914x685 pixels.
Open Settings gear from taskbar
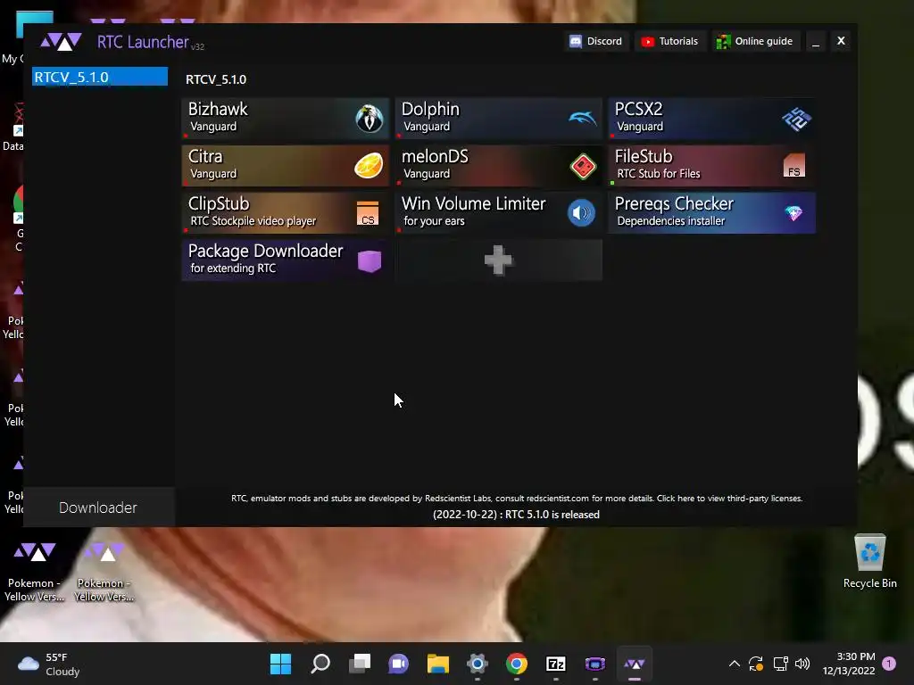[x=477, y=664]
